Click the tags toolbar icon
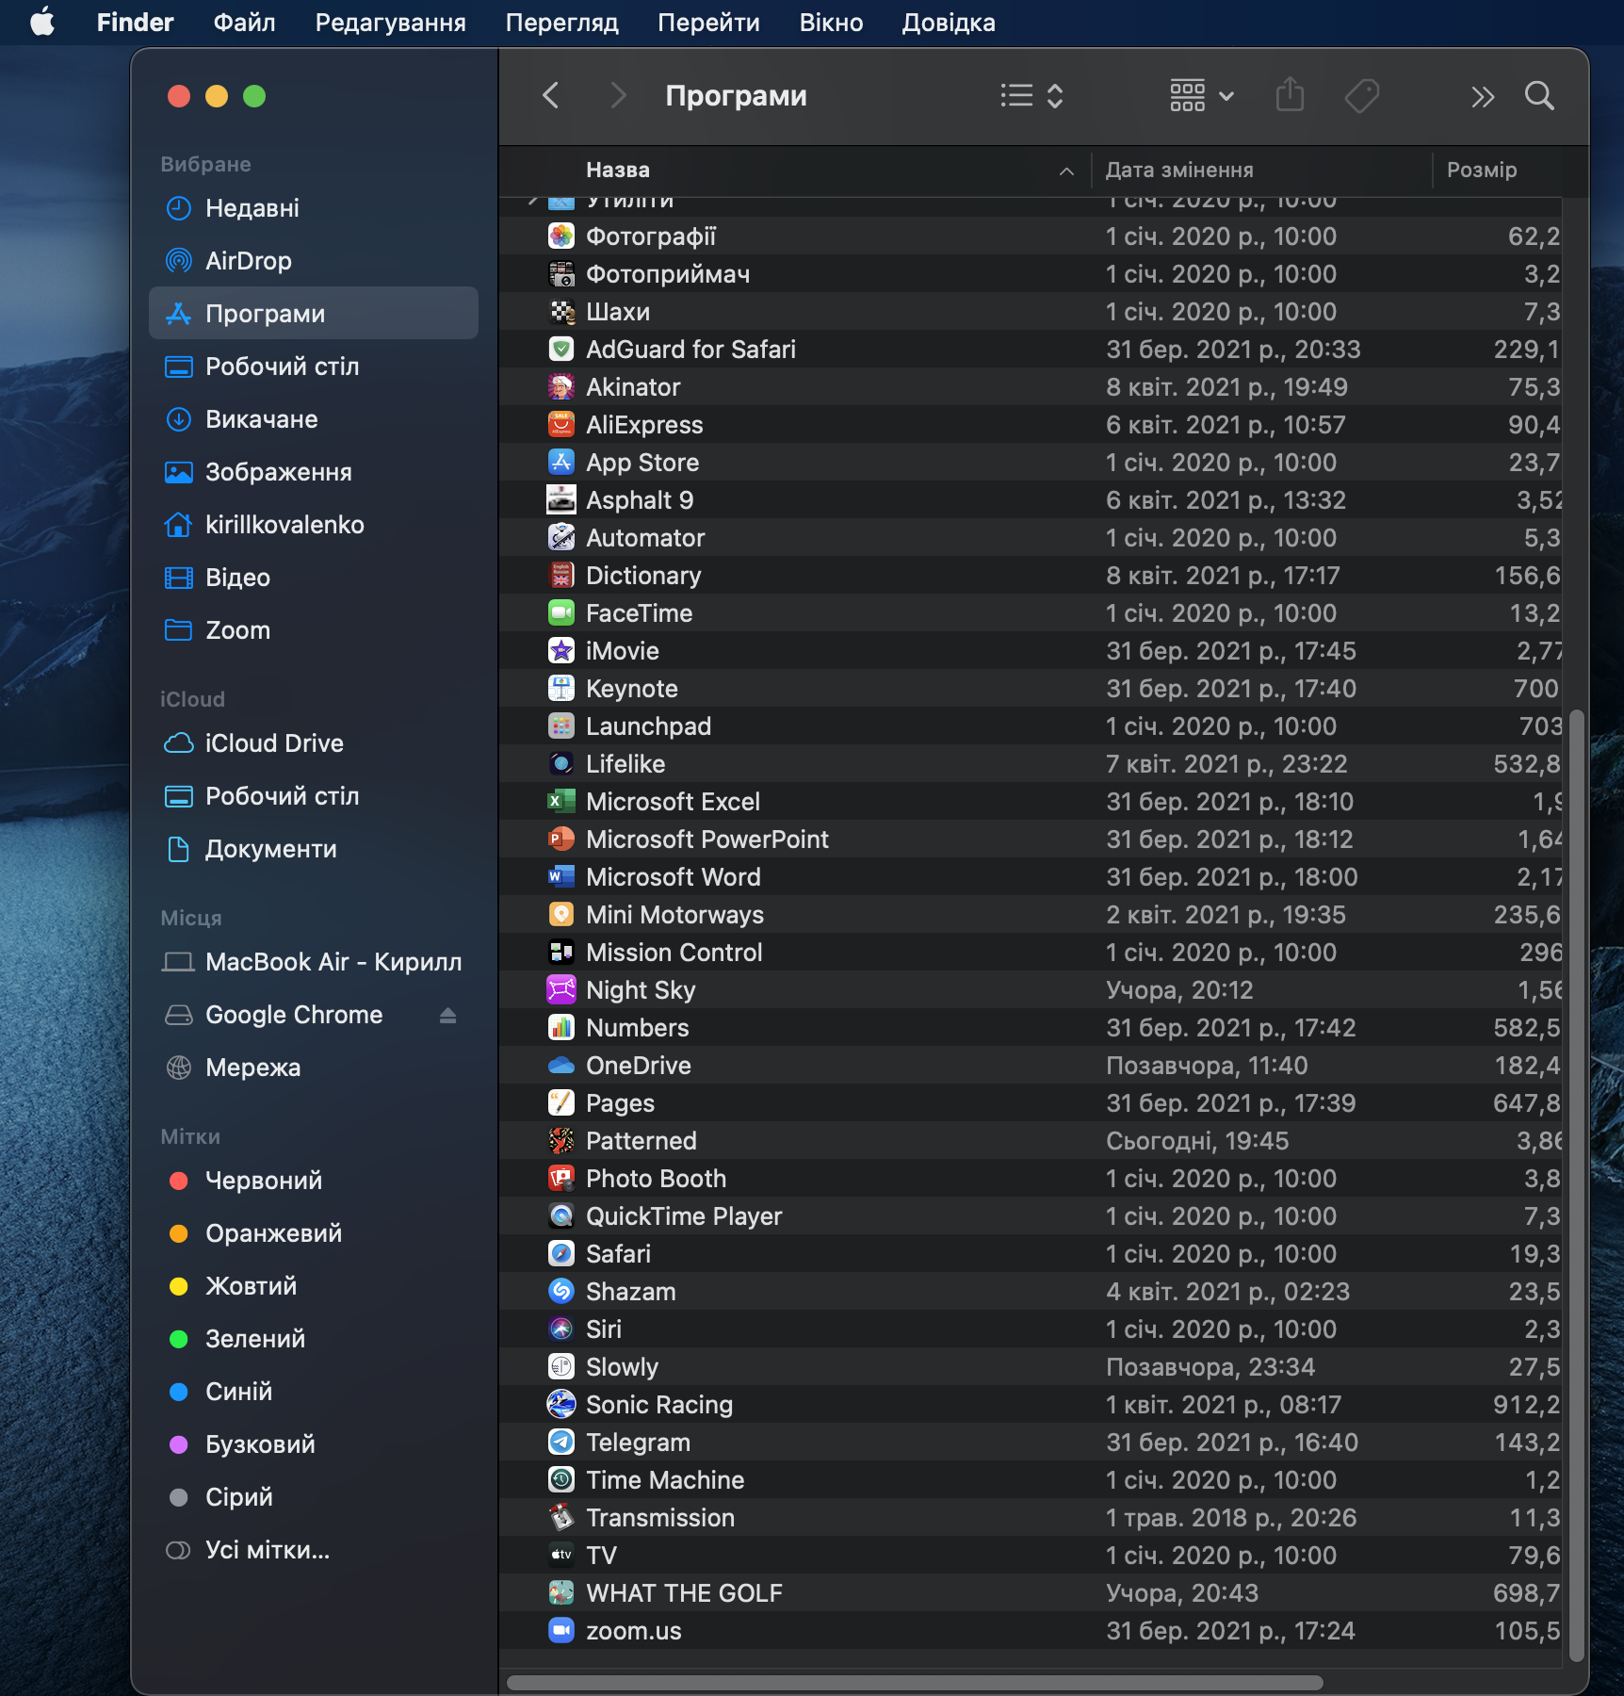The width and height of the screenshot is (1624, 1696). click(x=1362, y=95)
